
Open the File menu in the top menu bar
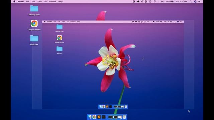click(x=28, y=1)
